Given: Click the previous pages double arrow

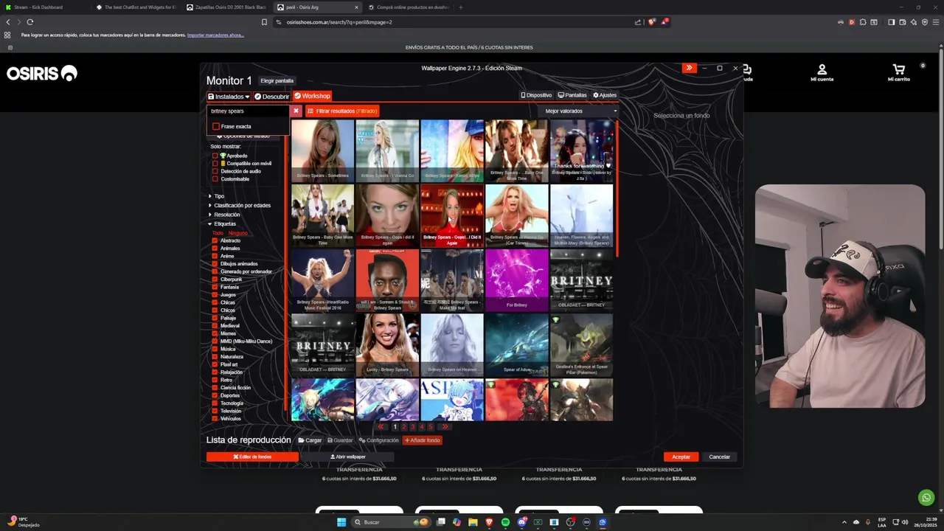Looking at the screenshot, I should pos(381,426).
